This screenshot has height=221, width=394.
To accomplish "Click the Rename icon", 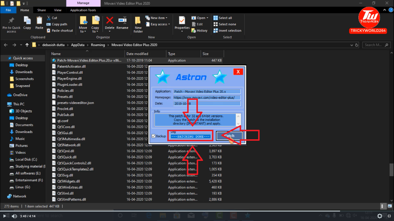I will (122, 20).
